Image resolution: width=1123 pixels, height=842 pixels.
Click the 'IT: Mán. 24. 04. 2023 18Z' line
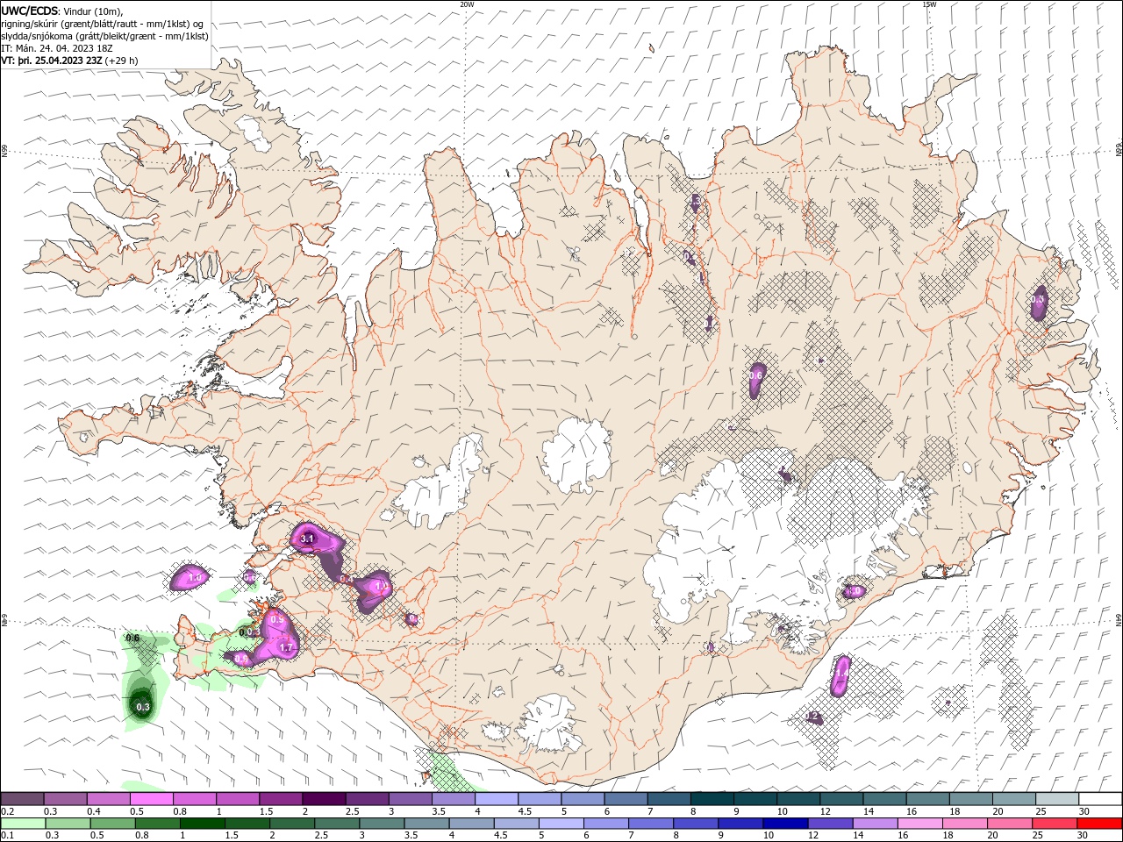click(59, 48)
